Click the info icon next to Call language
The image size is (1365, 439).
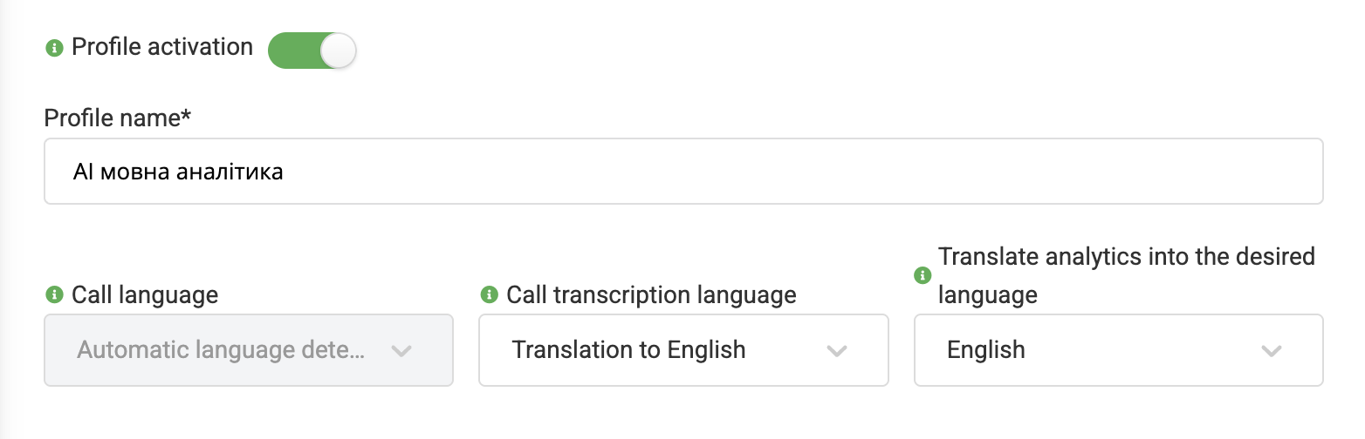pos(54,295)
